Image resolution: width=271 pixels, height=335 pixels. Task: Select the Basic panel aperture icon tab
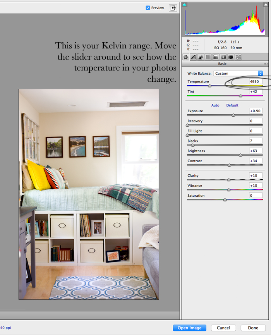tap(186, 57)
